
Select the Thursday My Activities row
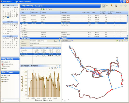tap(74, 25)
